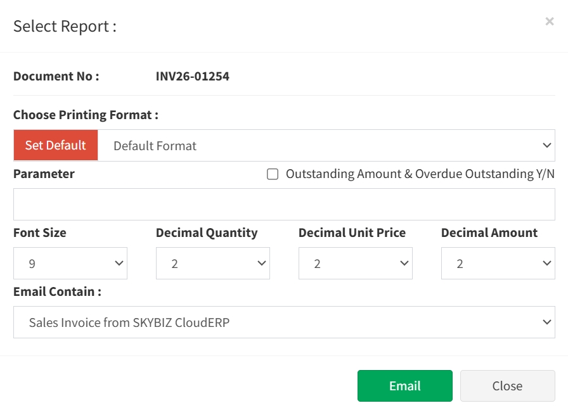Screen dimensions: 568x415
Task: Open the Decimal Quantity dropdown
Action: 213,264
